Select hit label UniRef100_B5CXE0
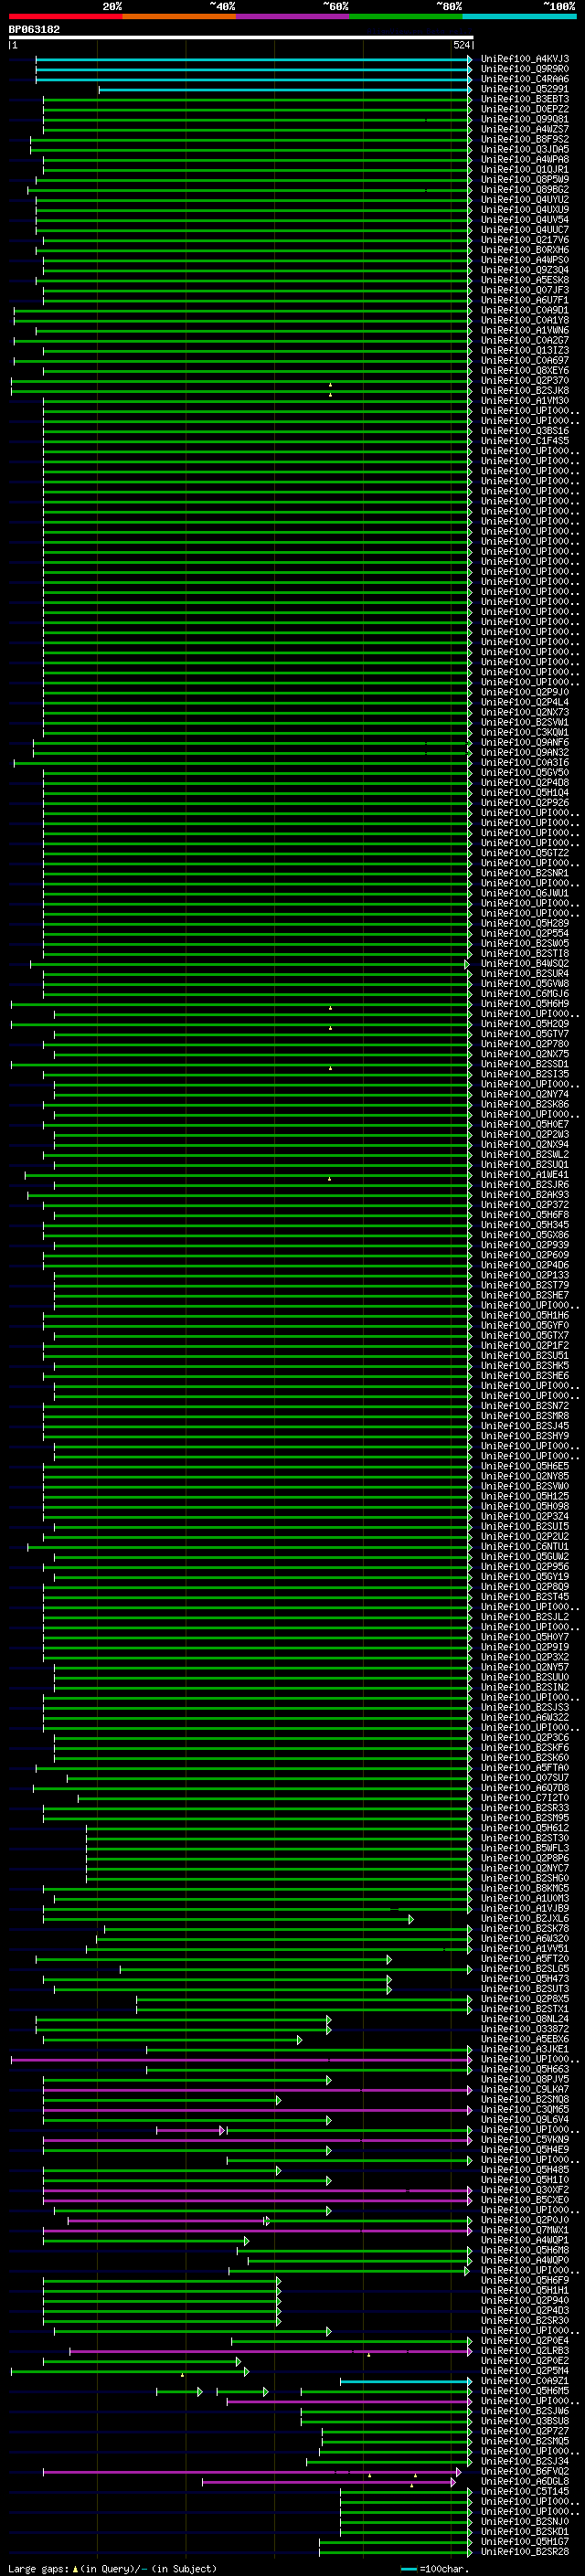 pos(525,2199)
